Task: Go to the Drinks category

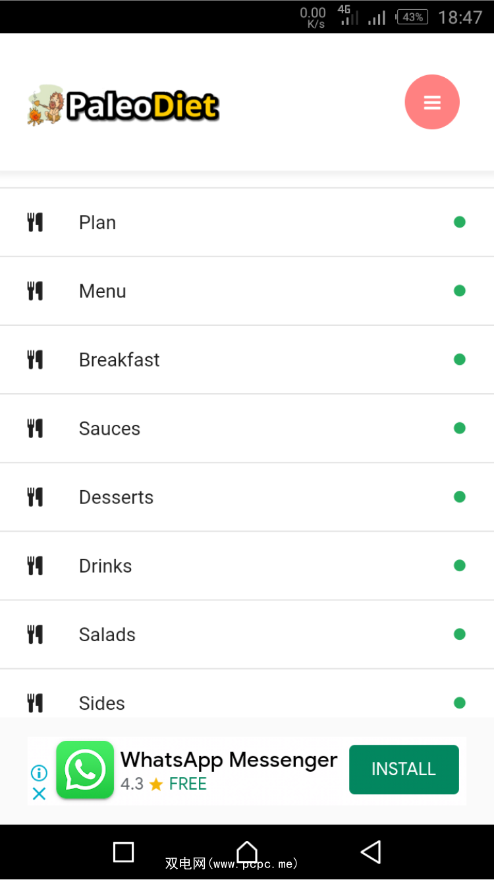Action: pos(105,566)
